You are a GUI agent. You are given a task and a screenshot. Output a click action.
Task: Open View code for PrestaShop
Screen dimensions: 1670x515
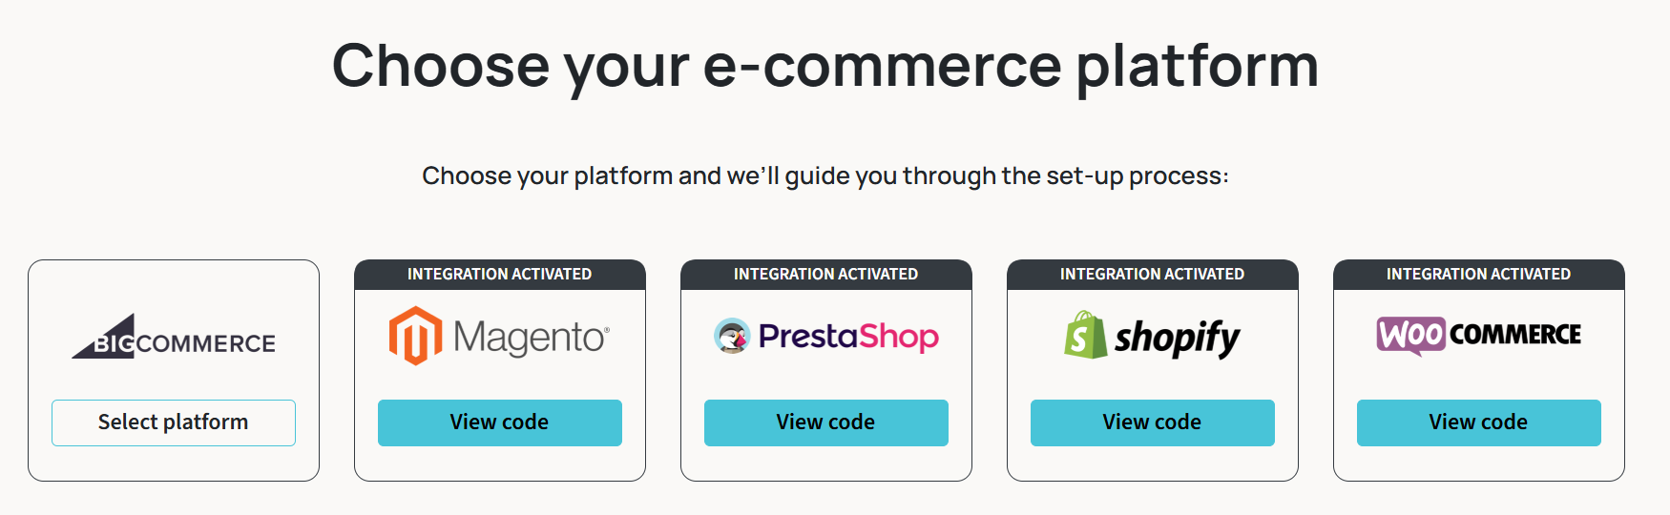[825, 422]
